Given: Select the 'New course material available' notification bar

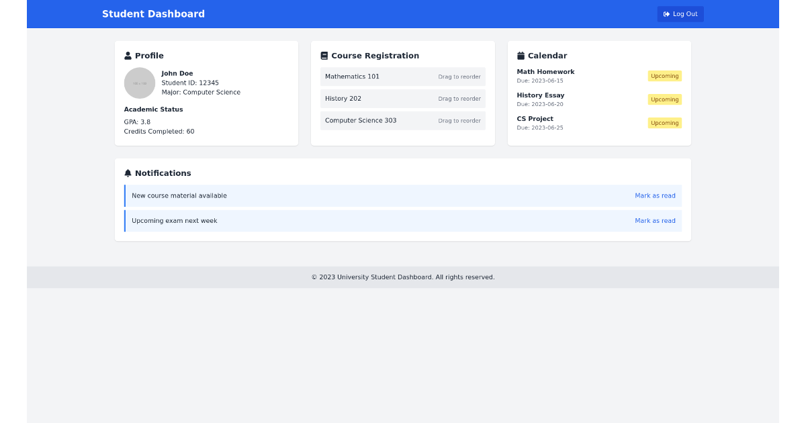Looking at the screenshot, I should [x=403, y=195].
